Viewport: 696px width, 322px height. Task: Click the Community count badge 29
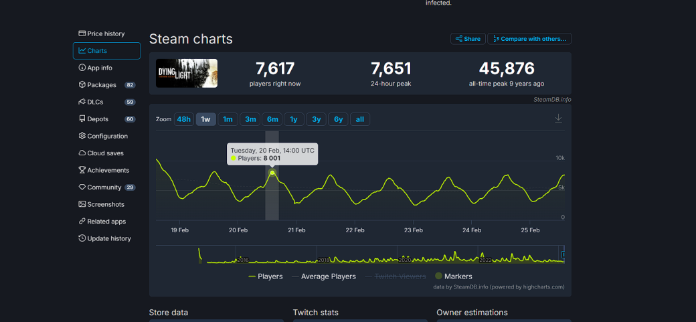[130, 187]
